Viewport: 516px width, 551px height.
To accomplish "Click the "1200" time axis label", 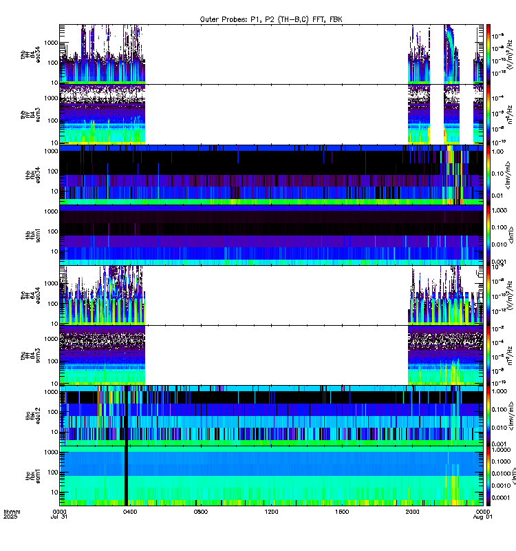I will pos(271,512).
